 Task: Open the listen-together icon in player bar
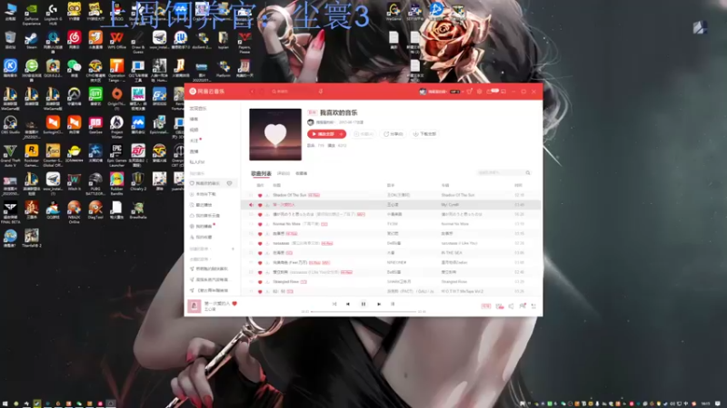coord(523,306)
